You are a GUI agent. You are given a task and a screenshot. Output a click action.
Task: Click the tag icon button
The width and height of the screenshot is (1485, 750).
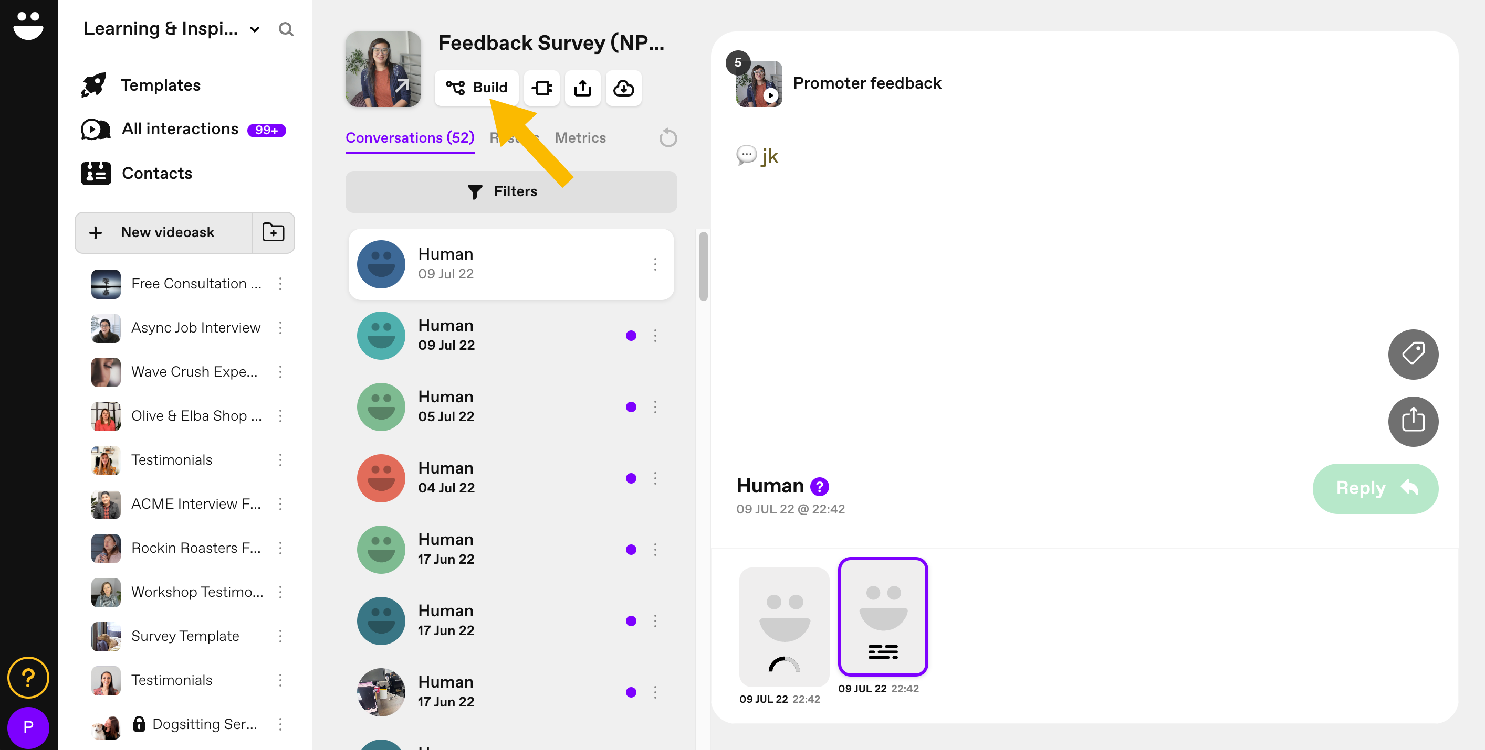coord(1413,354)
